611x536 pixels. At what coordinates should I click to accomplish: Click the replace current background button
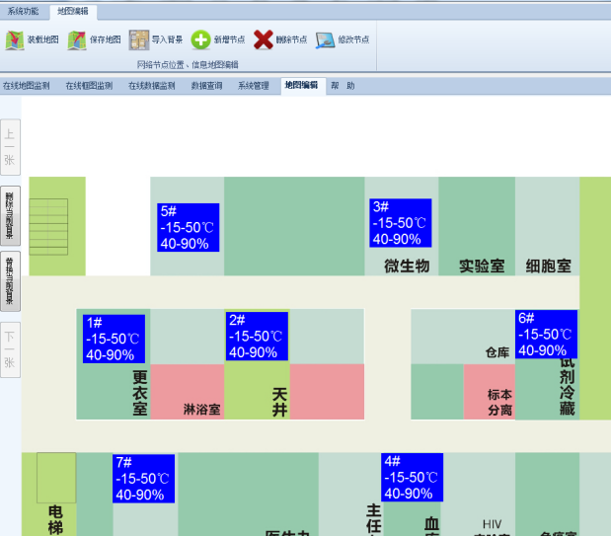click(10, 277)
